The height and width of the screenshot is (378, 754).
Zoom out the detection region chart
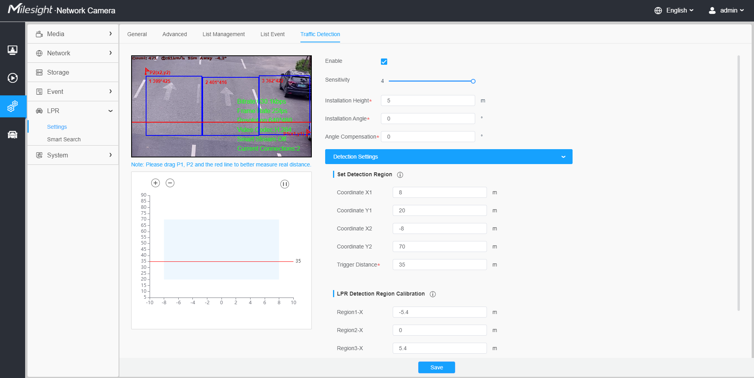tap(170, 183)
